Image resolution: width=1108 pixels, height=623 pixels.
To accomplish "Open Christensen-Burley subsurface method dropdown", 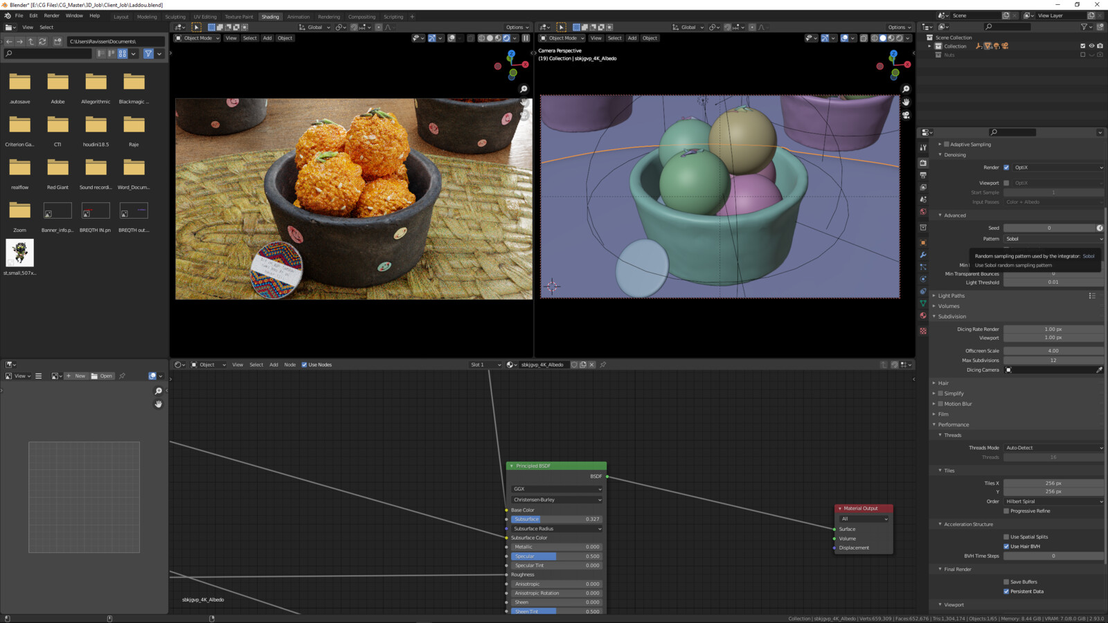I will click(x=557, y=499).
